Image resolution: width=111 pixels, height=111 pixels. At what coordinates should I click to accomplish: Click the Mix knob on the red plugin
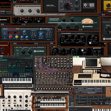point(2,50)
